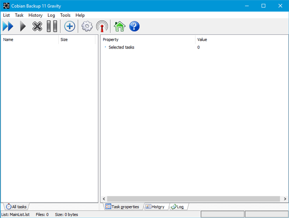Click the Size: 0 bytes status entry
Screen dimensions: 289x218
pos(66,215)
